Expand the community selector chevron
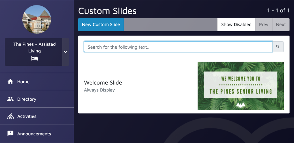 click(65, 52)
